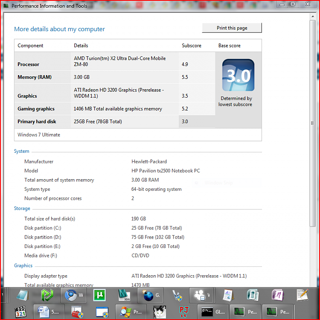Viewport: 320px width, 320px height.
Task: Click the 190 GB total hard disk value
Action: click(139, 219)
